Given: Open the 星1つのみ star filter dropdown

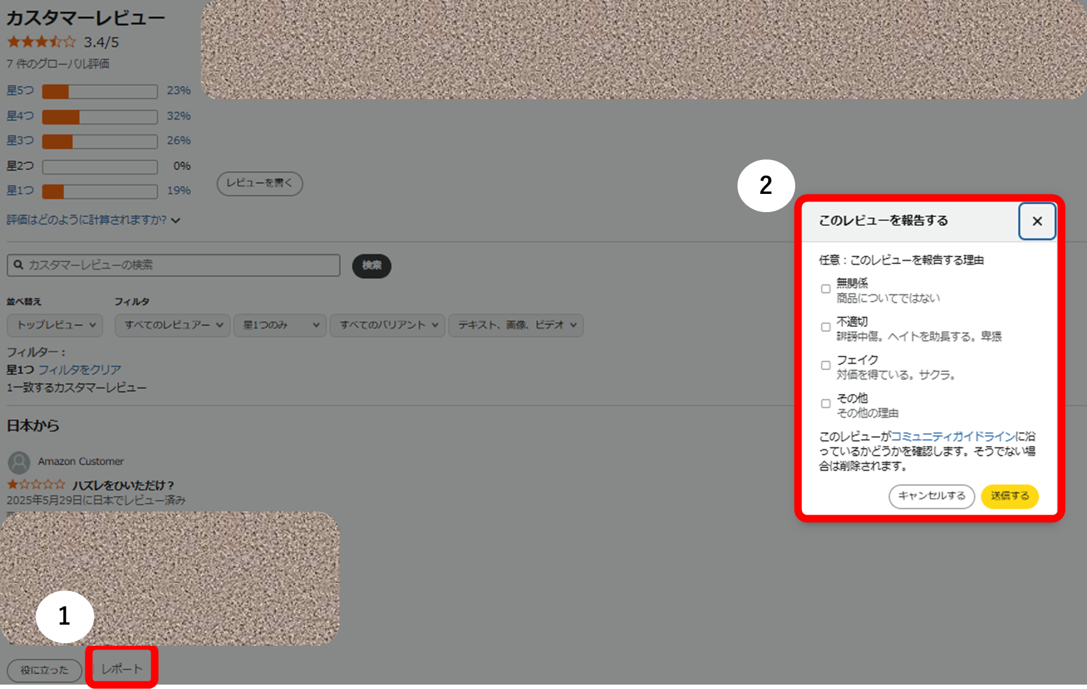Looking at the screenshot, I should [x=279, y=325].
